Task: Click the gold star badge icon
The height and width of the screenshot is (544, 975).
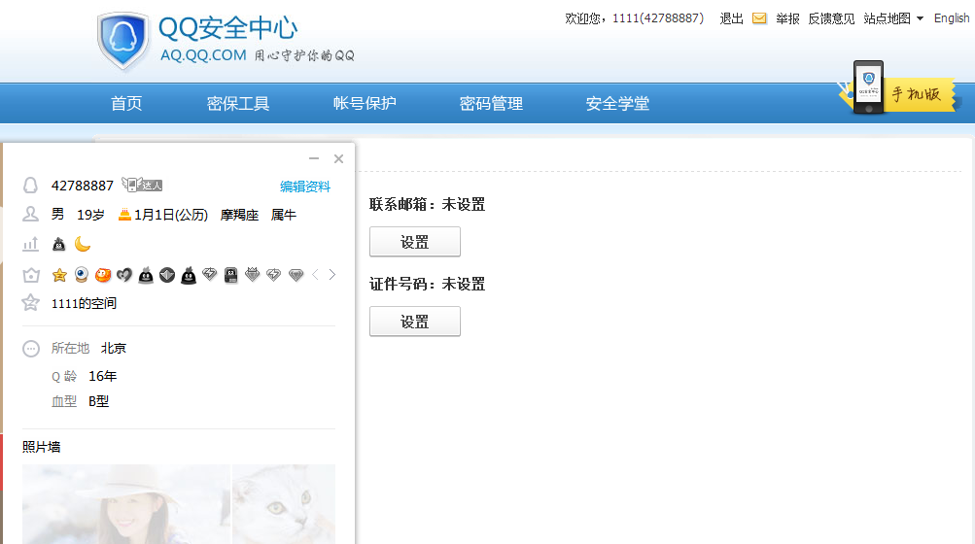Action: point(59,275)
